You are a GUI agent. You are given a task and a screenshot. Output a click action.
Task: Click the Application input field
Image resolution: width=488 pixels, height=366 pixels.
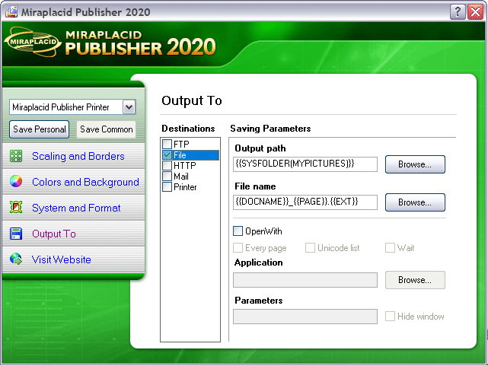tap(305, 280)
